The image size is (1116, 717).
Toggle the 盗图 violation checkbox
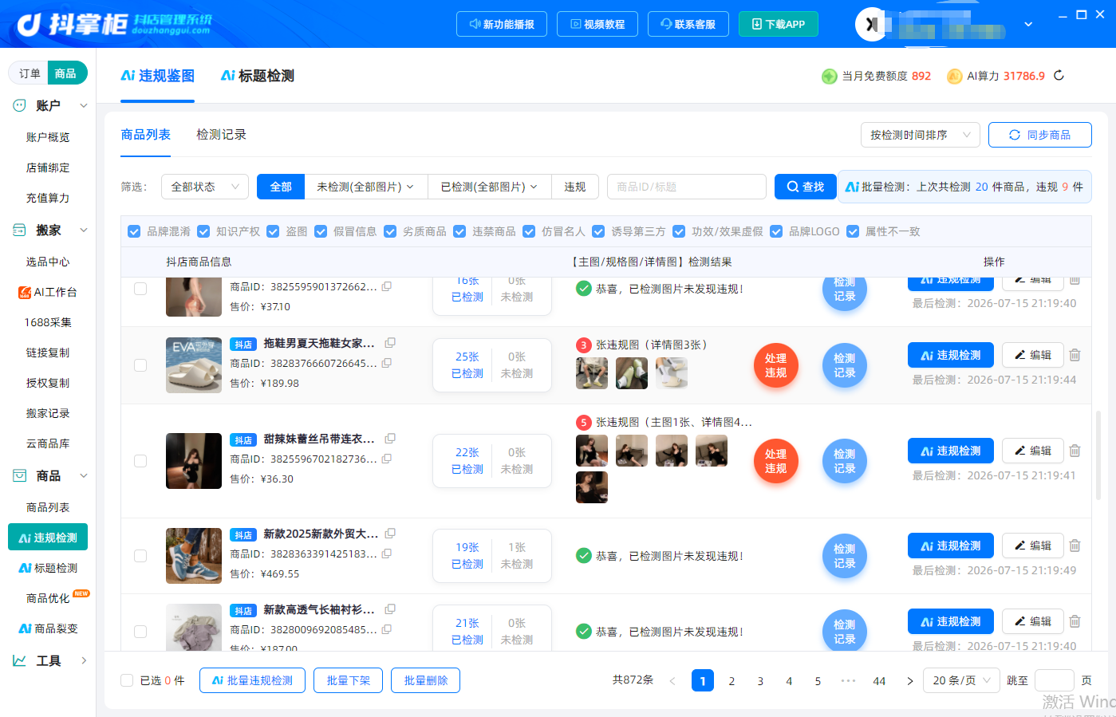pyautogui.click(x=273, y=231)
